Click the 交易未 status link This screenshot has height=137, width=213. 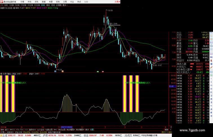point(117,2)
